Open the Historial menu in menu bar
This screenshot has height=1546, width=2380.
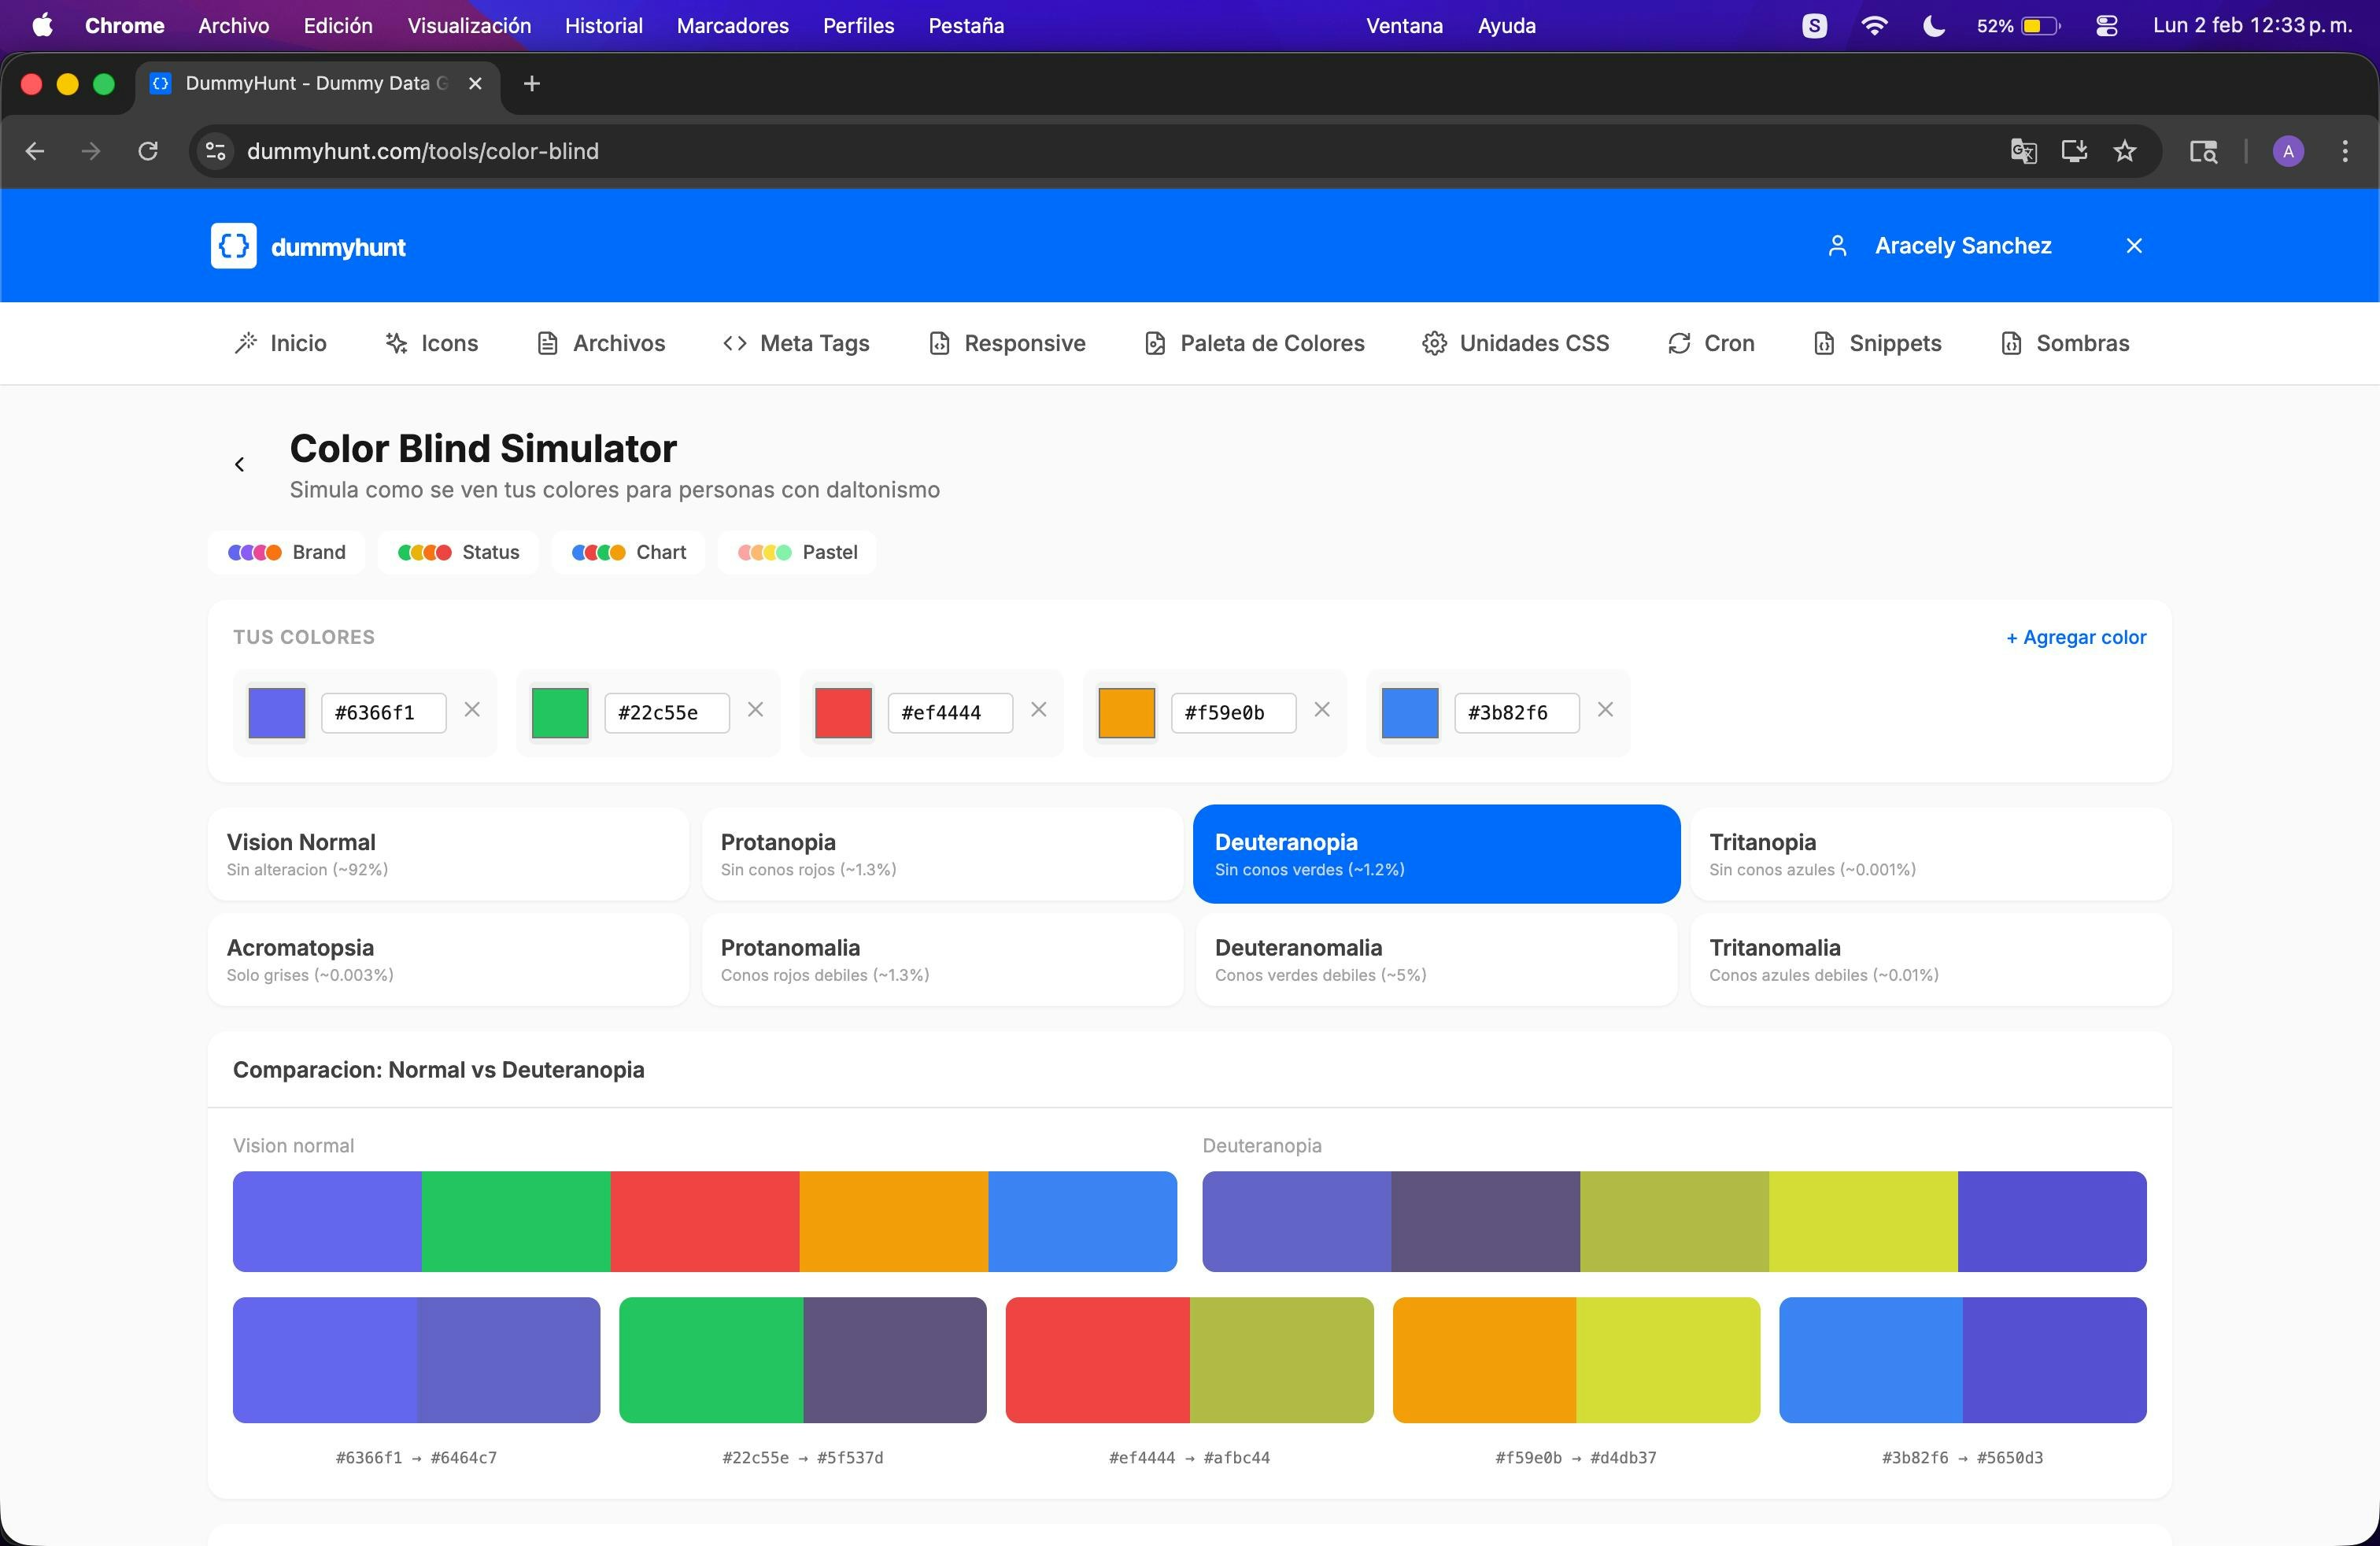click(603, 26)
